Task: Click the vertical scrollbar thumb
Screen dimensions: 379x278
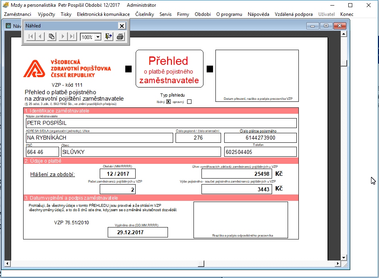Action: click(344, 63)
